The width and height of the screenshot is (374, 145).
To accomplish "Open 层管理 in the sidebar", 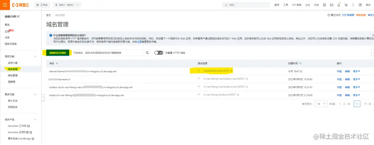I will click(x=11, y=82).
